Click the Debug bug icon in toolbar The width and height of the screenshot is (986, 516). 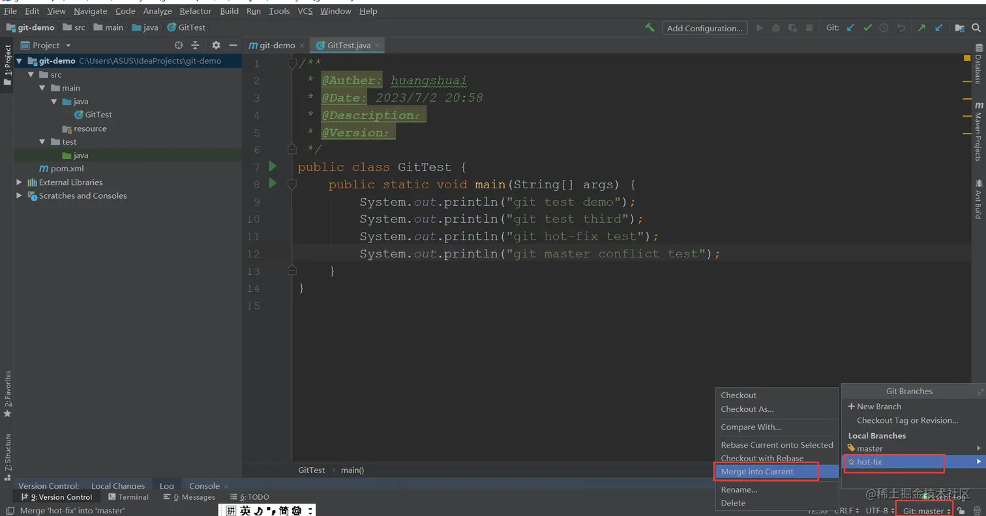776,28
